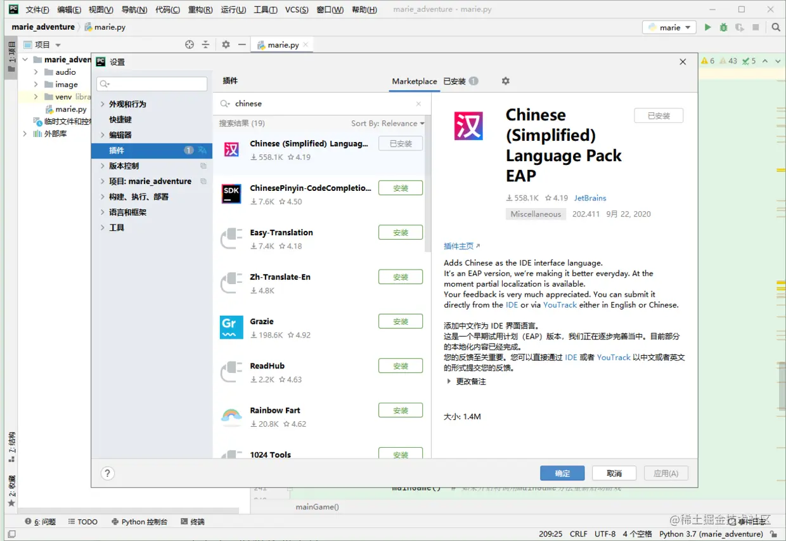Expand the 工具 settings category
Image resolution: width=786 pixels, height=541 pixels.
103,228
